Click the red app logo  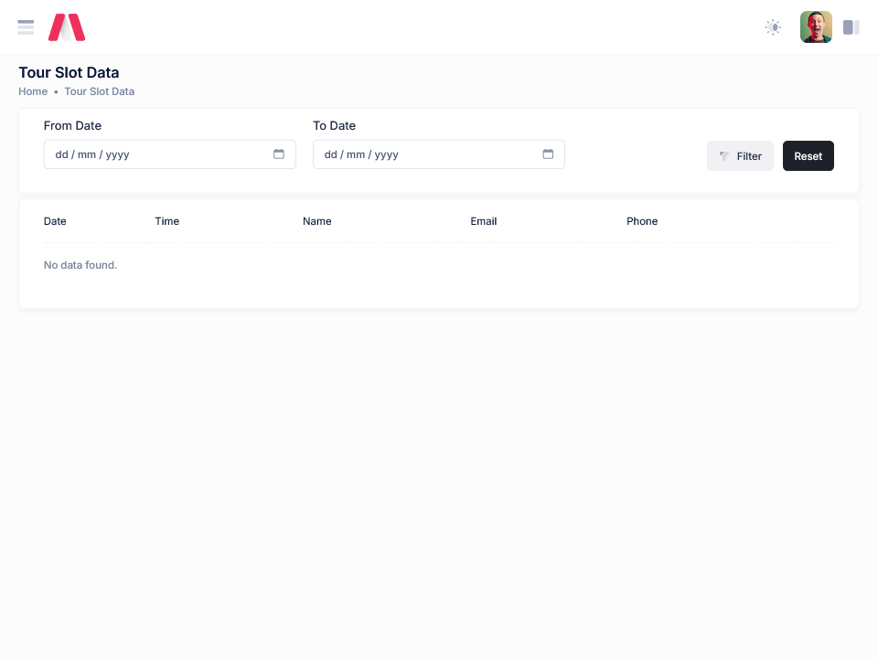tap(67, 27)
